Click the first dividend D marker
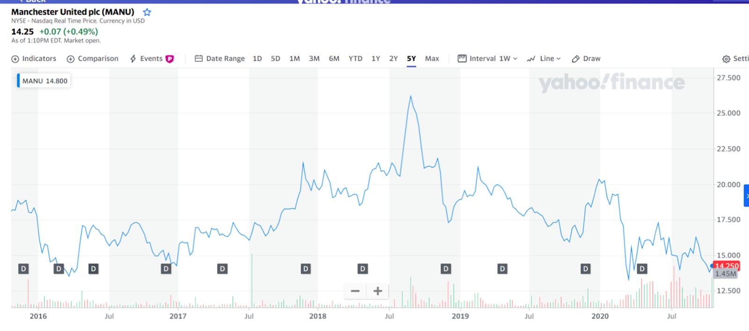749x331 pixels. point(23,269)
